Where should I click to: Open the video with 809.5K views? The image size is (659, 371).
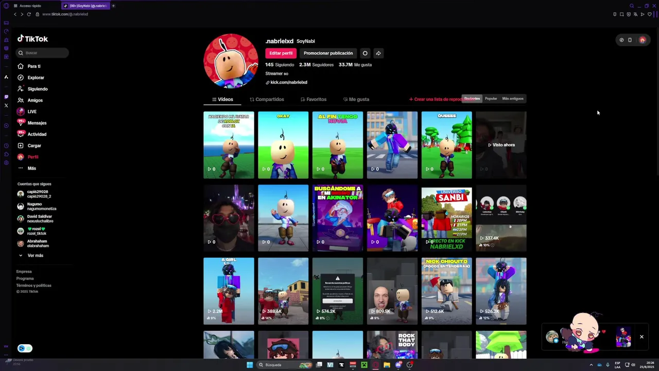[392, 291]
